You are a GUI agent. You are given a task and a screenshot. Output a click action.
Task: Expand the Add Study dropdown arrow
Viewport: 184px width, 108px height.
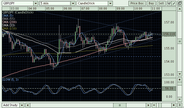click(22, 105)
